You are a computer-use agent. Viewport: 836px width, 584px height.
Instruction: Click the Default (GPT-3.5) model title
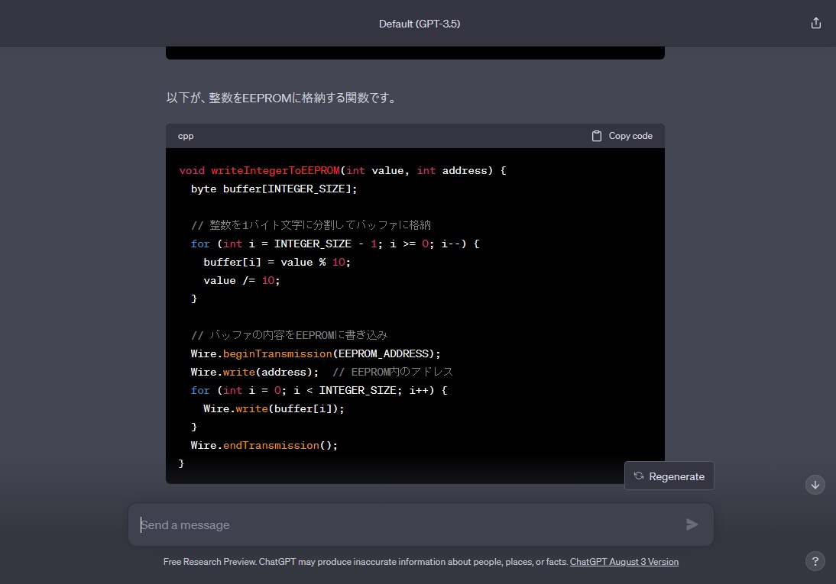click(x=419, y=24)
